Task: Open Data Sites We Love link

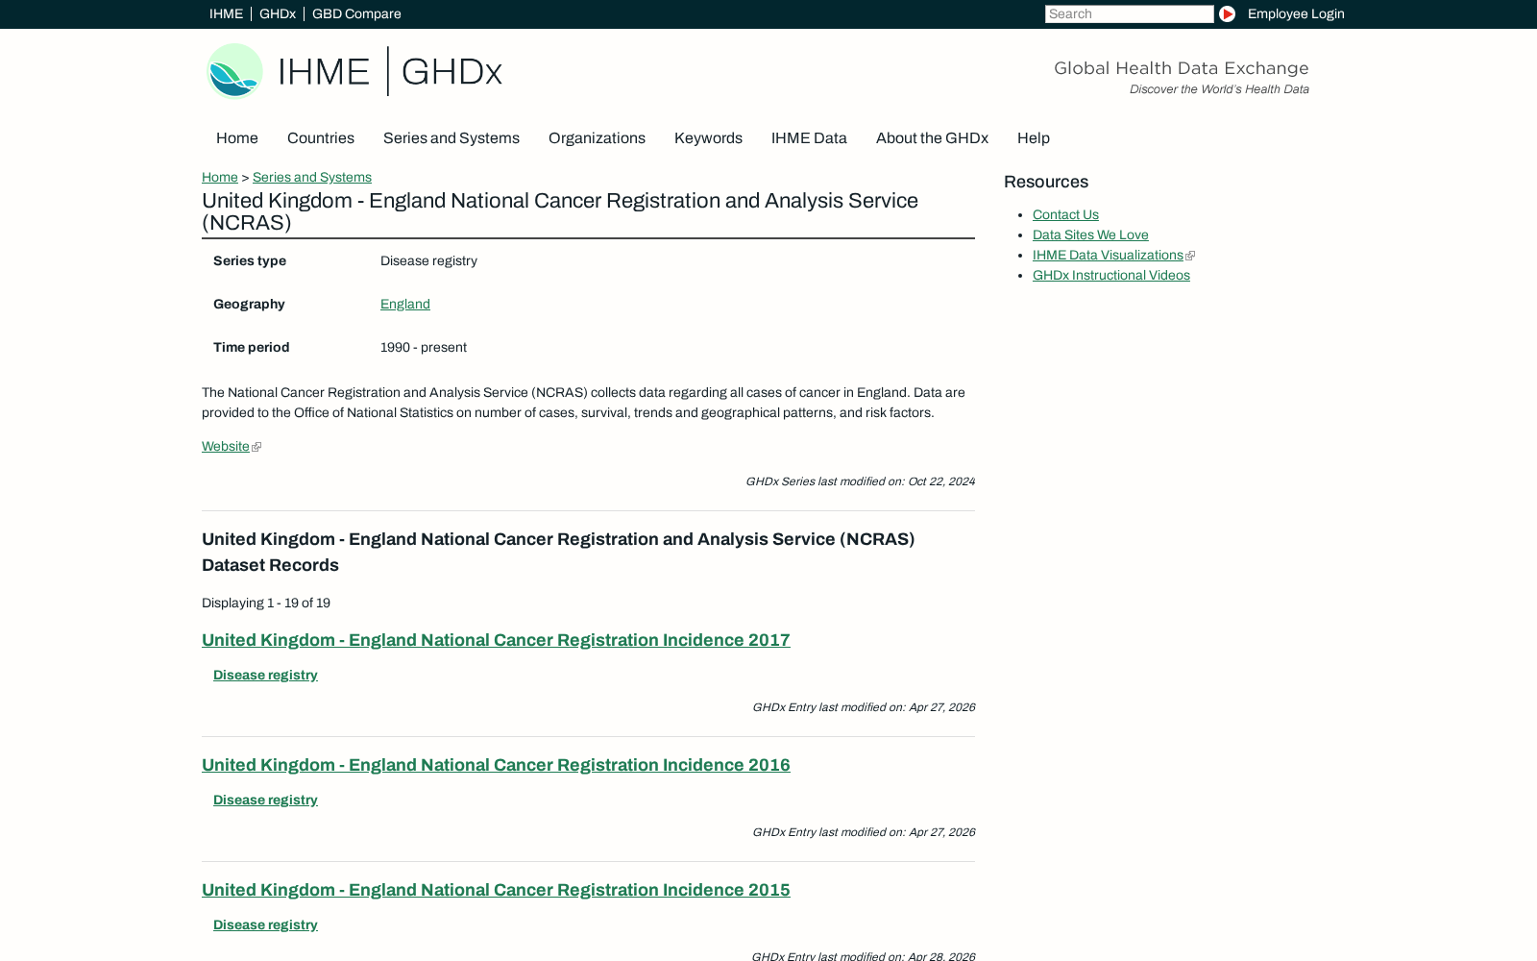Action: [1090, 234]
